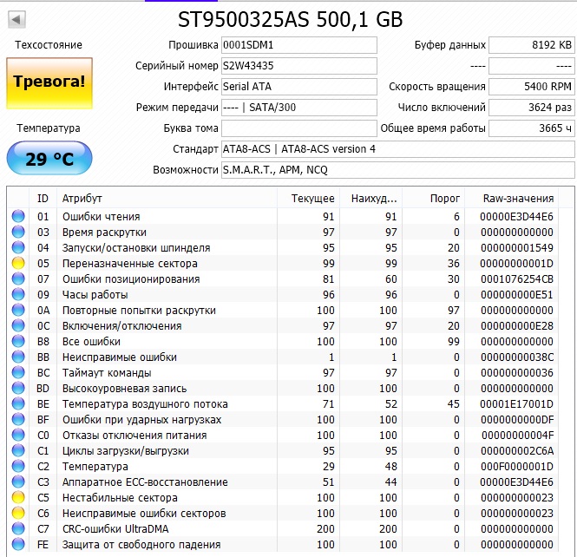
Task: Click yellow warning icon for Переназначенные сектора
Action: point(18,263)
